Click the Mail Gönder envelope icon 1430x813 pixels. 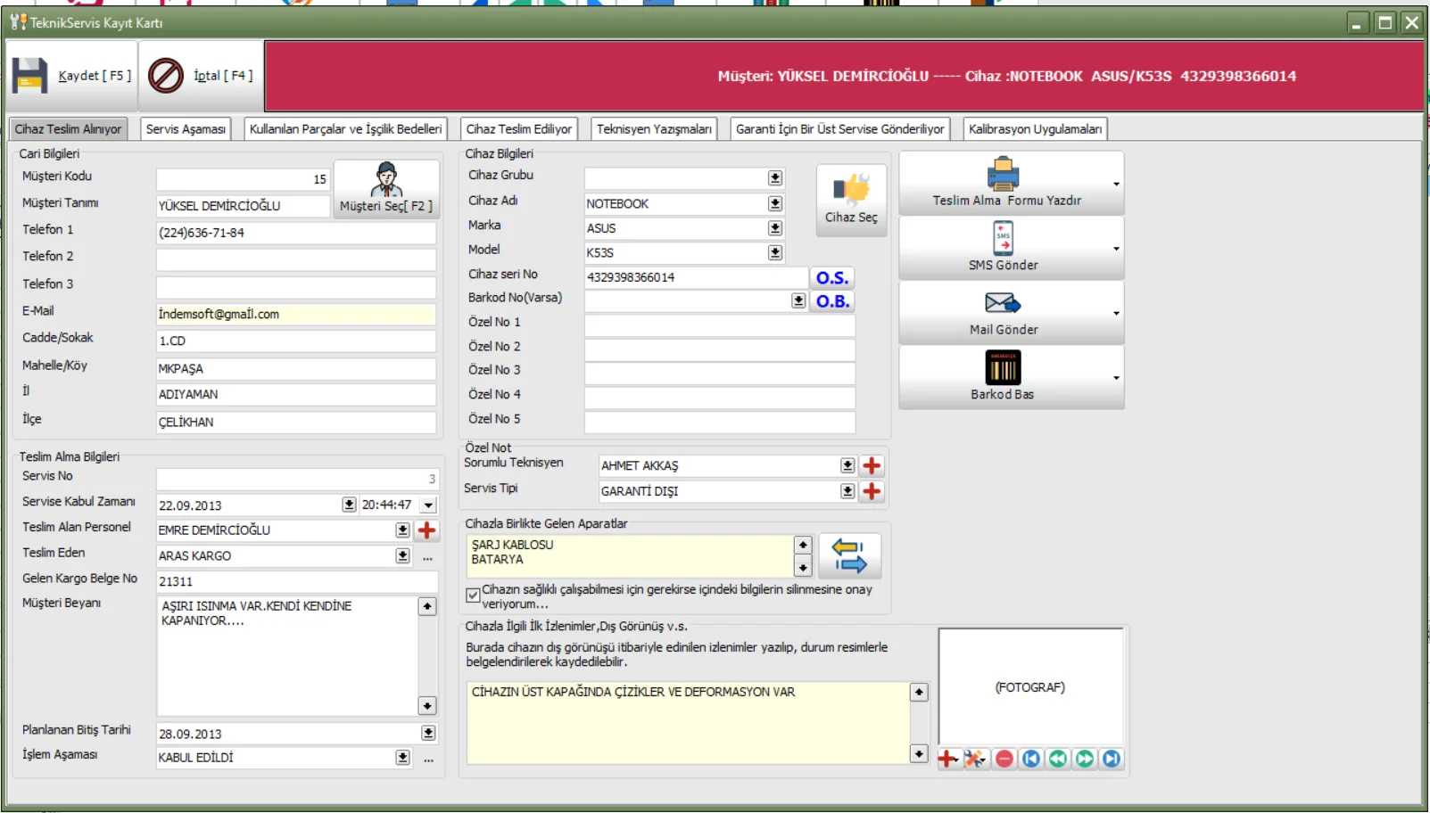tap(1003, 304)
